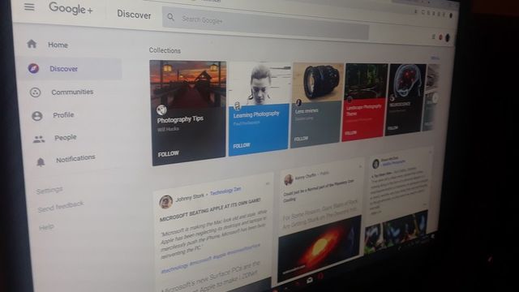Click the Notifications bell icon
The height and width of the screenshot is (292, 519).
[x=41, y=162]
